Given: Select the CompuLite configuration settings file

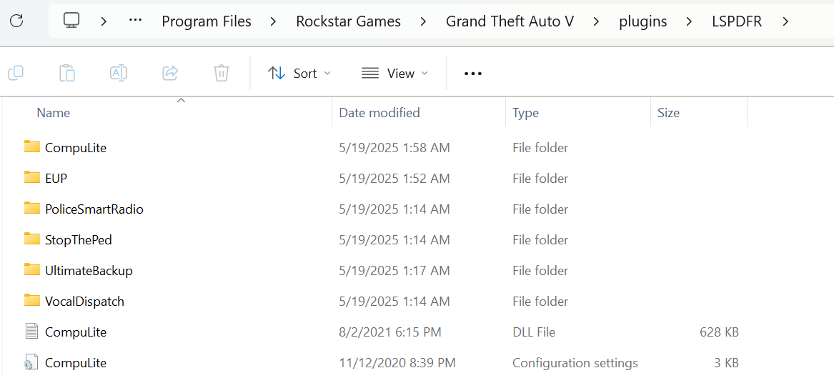Looking at the screenshot, I should [x=75, y=363].
